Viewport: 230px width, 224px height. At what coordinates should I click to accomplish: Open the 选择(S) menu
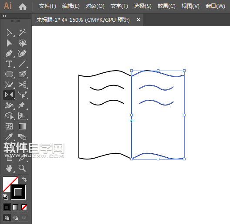tap(142, 6)
